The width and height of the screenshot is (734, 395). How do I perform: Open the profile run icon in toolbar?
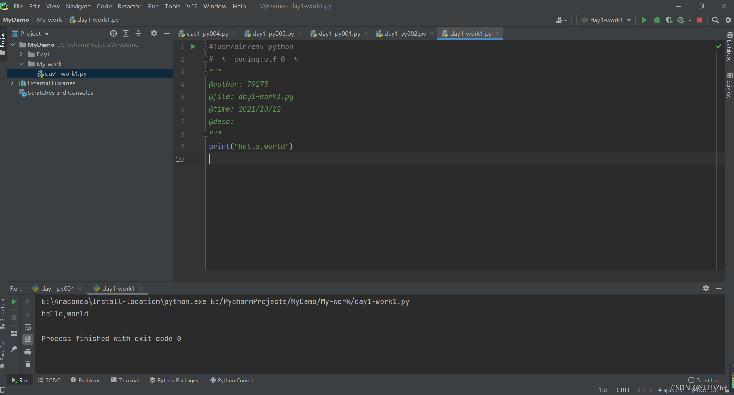click(x=681, y=20)
